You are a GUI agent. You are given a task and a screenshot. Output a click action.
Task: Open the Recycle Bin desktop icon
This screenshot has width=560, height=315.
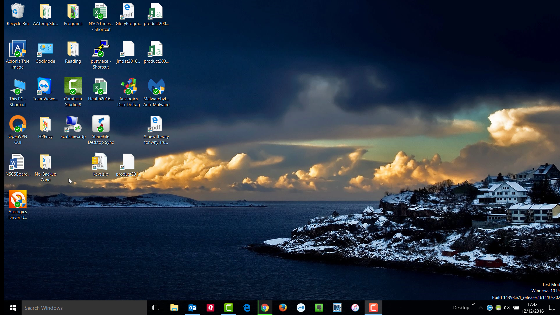[17, 12]
